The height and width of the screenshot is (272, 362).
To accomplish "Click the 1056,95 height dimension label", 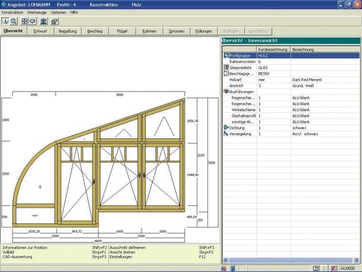I will tap(192, 121).
